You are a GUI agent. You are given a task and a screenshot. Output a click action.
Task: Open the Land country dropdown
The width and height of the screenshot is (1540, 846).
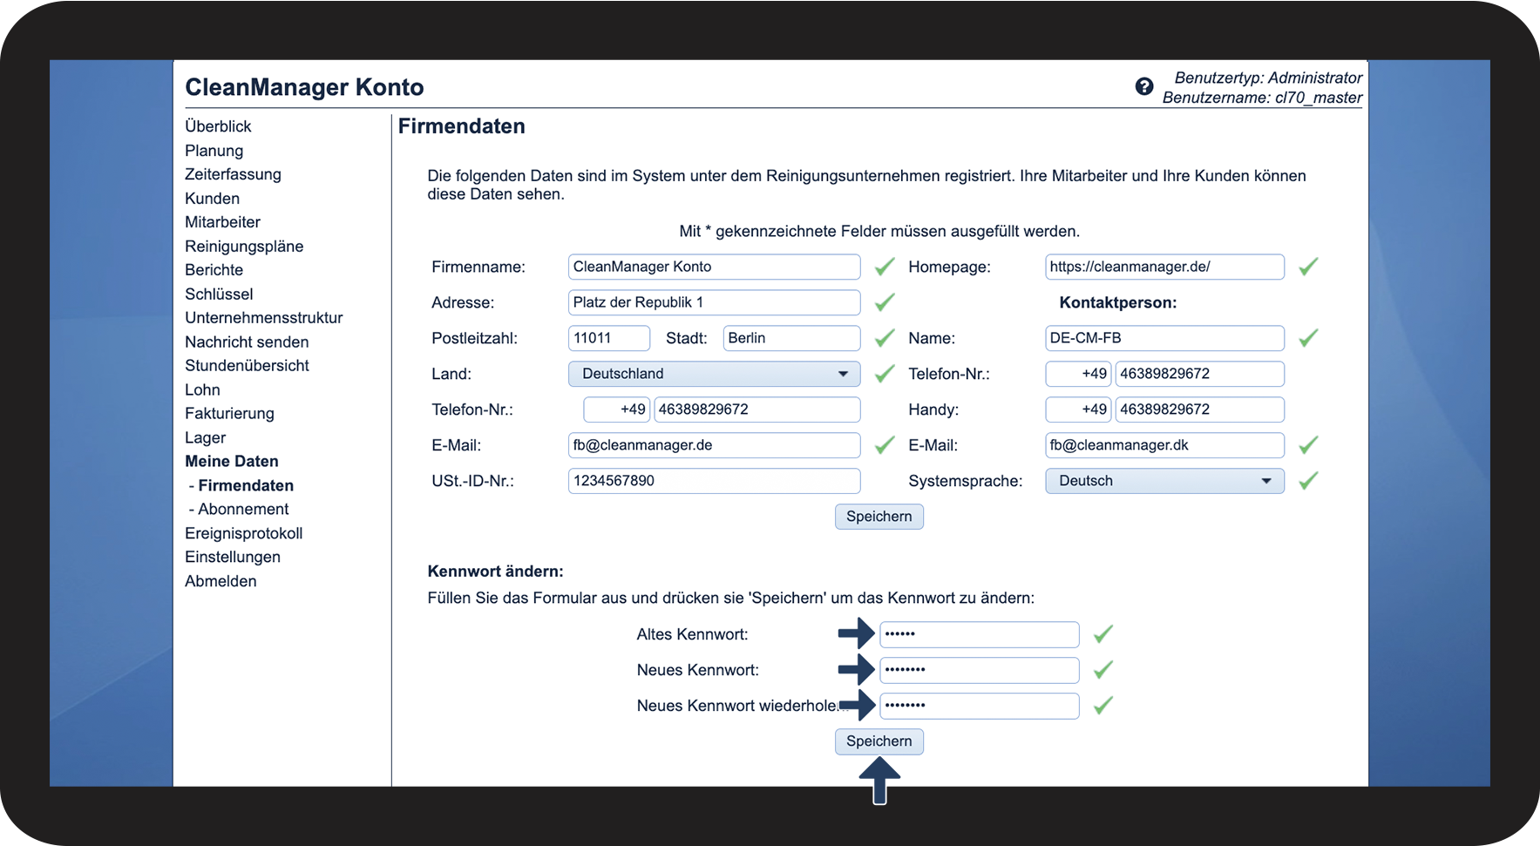tap(714, 374)
